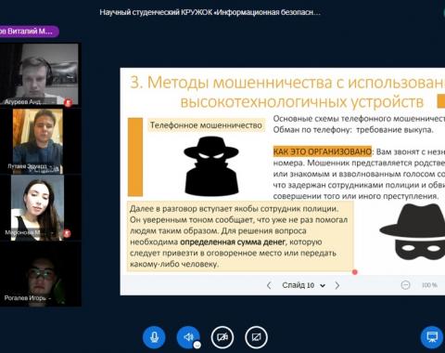The image size is (445, 353).
Task: Click the 'Телефонное мошенничество' label on slide
Action: [206, 125]
